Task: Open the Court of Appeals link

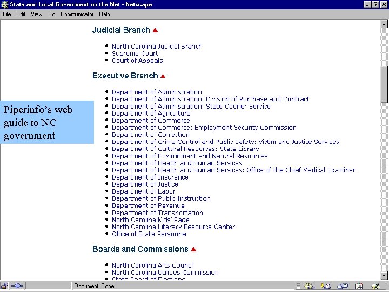Action: 137,61
